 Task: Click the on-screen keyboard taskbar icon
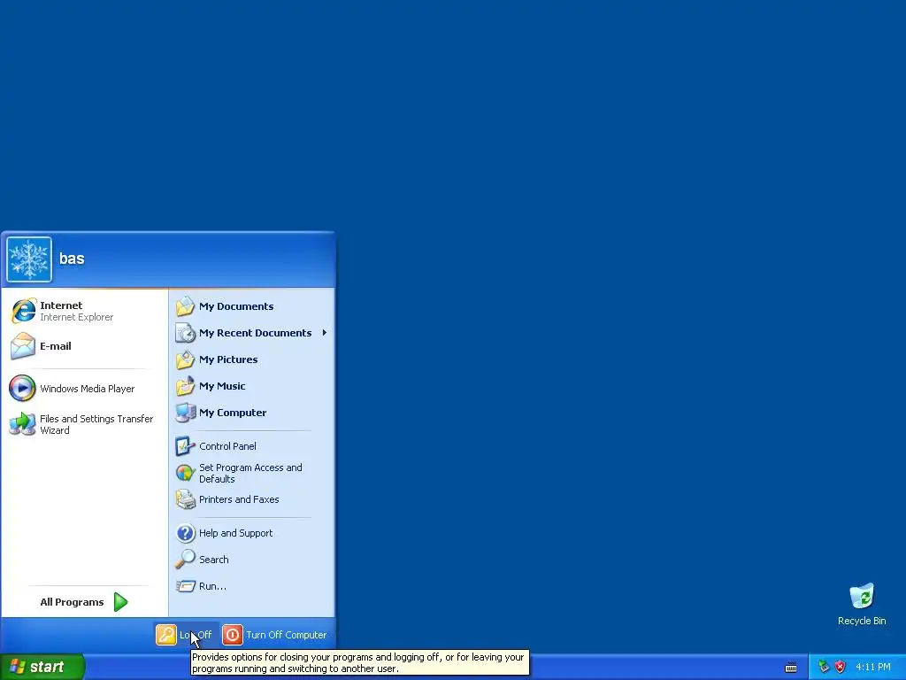pos(791,668)
